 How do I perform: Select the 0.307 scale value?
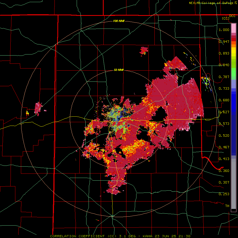224,182
